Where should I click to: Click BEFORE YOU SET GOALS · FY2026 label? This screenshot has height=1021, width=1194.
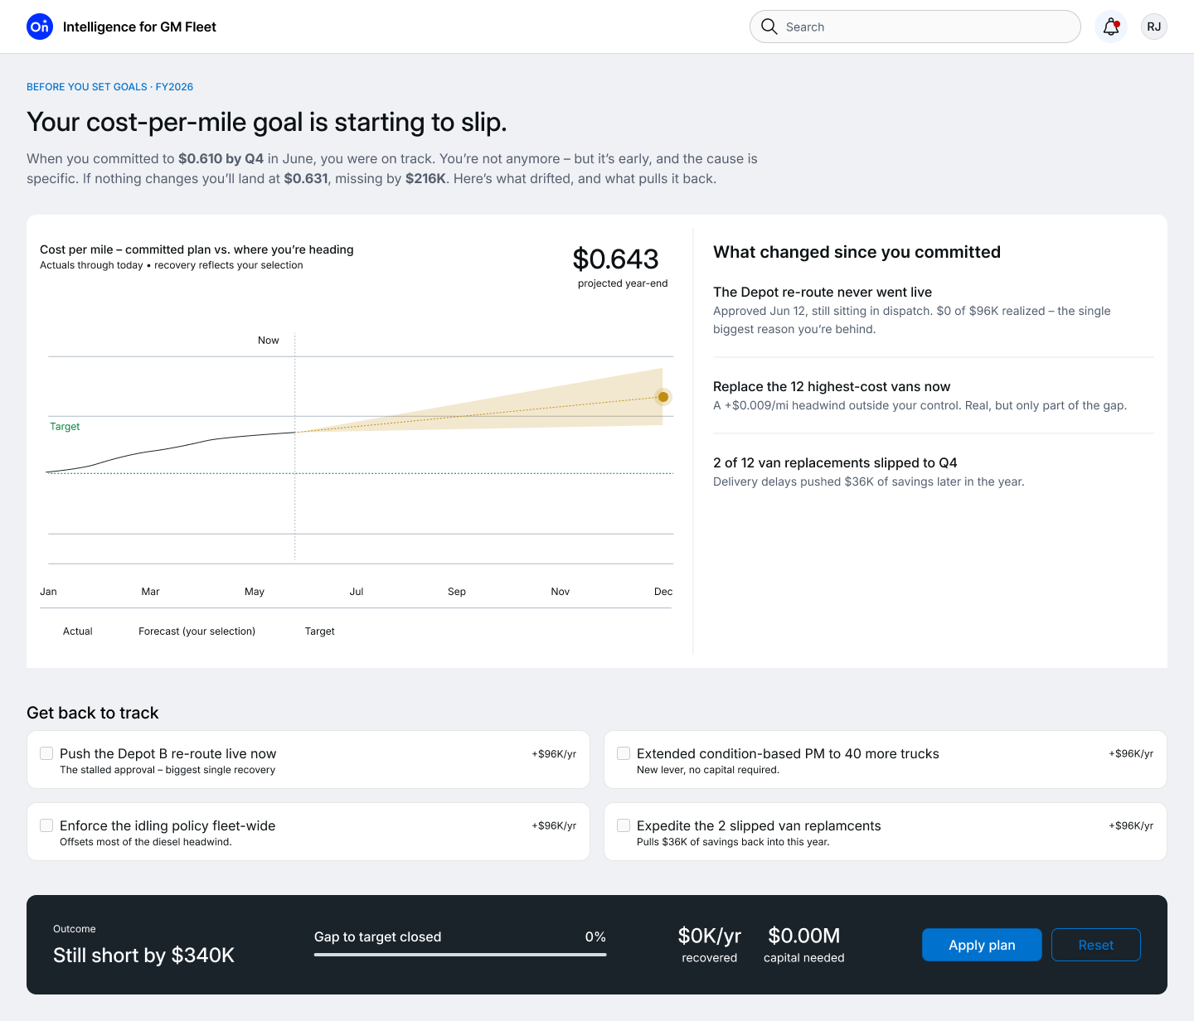point(110,87)
